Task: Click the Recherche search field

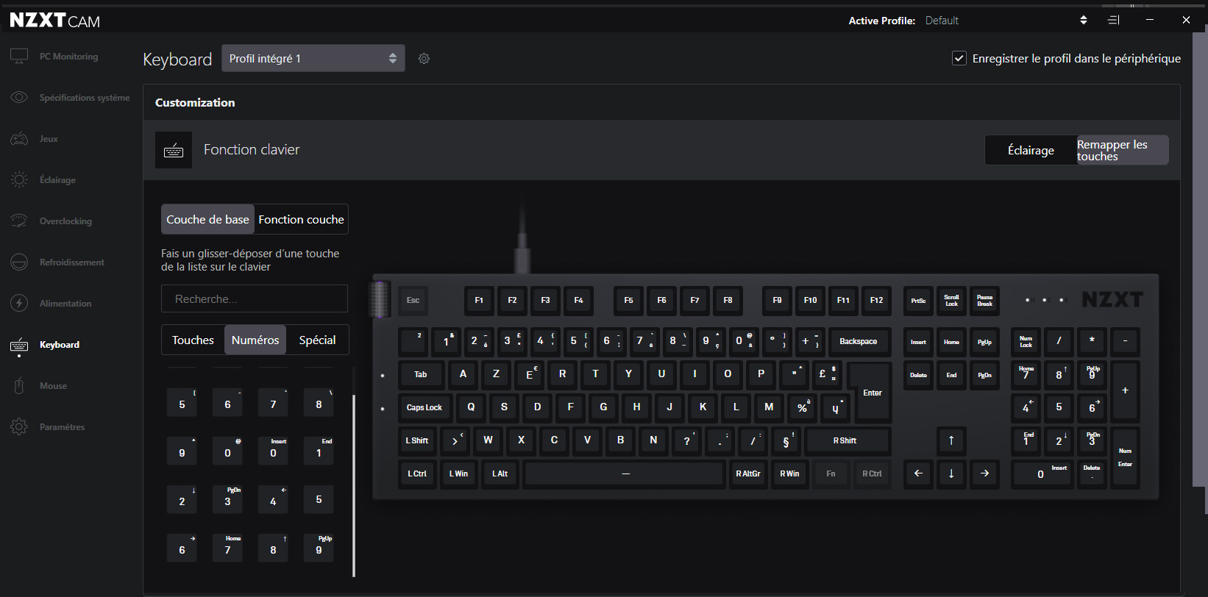Action: click(254, 299)
